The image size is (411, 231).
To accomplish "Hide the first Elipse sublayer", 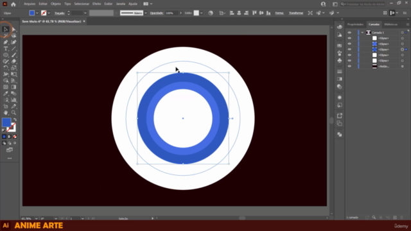I will tap(349, 38).
